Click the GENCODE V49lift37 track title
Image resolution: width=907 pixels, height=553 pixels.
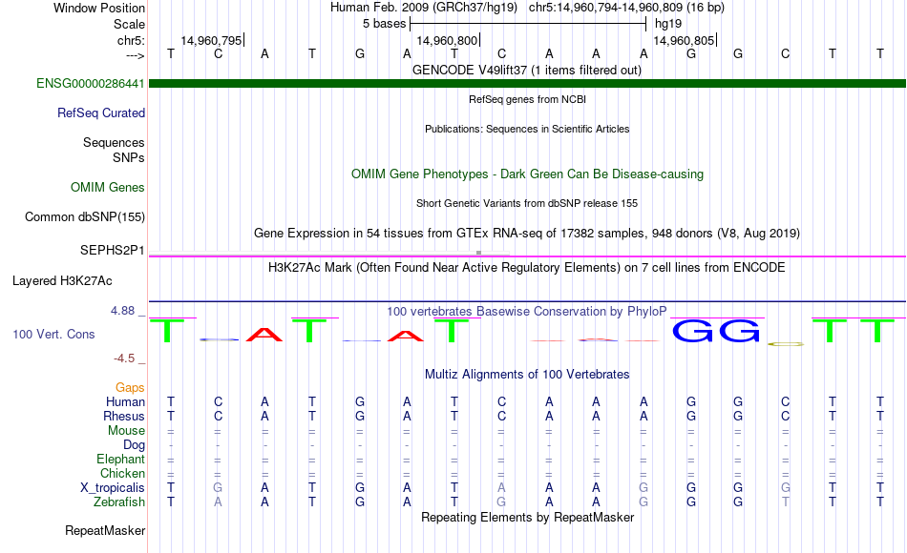pyautogui.click(x=527, y=70)
